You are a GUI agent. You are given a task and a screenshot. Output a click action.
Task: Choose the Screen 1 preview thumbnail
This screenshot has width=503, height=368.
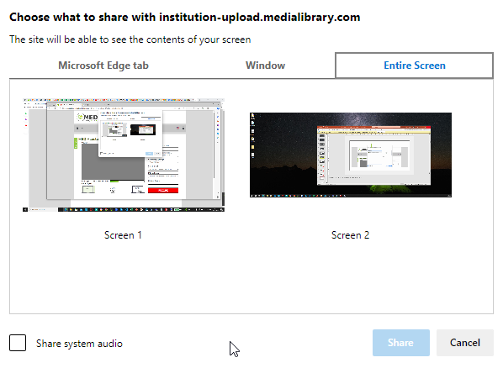(x=124, y=155)
